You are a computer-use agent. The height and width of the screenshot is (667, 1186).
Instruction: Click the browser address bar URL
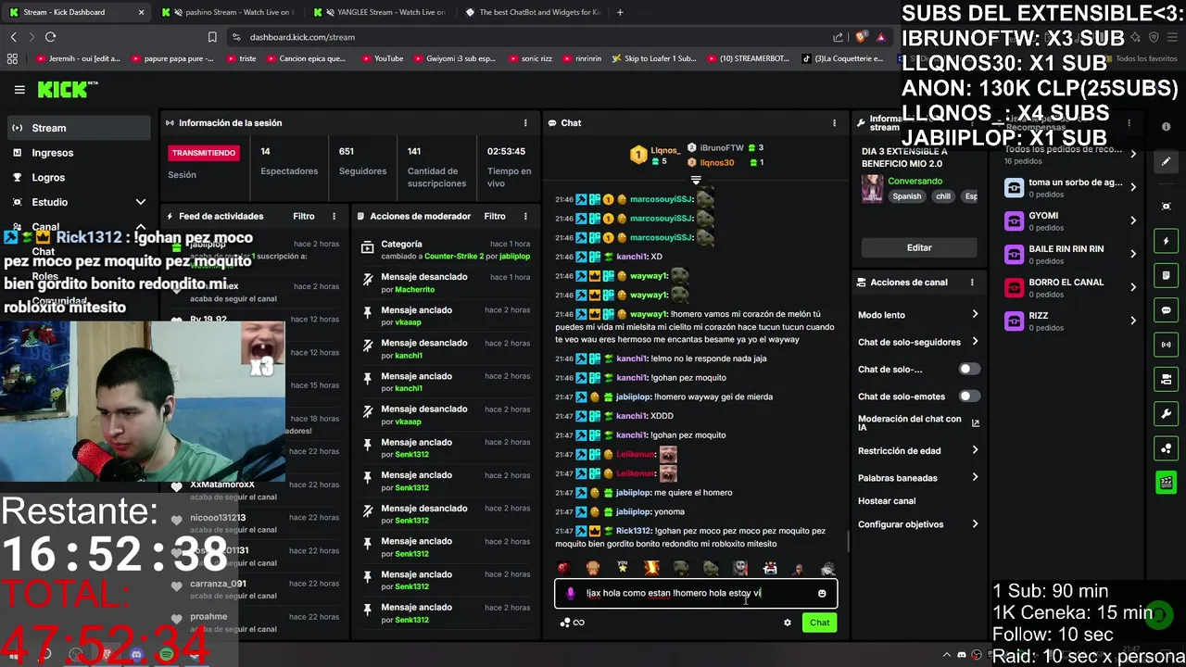click(x=302, y=37)
